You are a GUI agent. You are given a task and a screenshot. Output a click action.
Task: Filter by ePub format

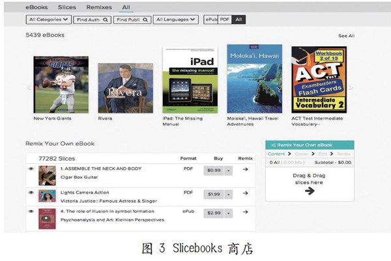point(211,20)
